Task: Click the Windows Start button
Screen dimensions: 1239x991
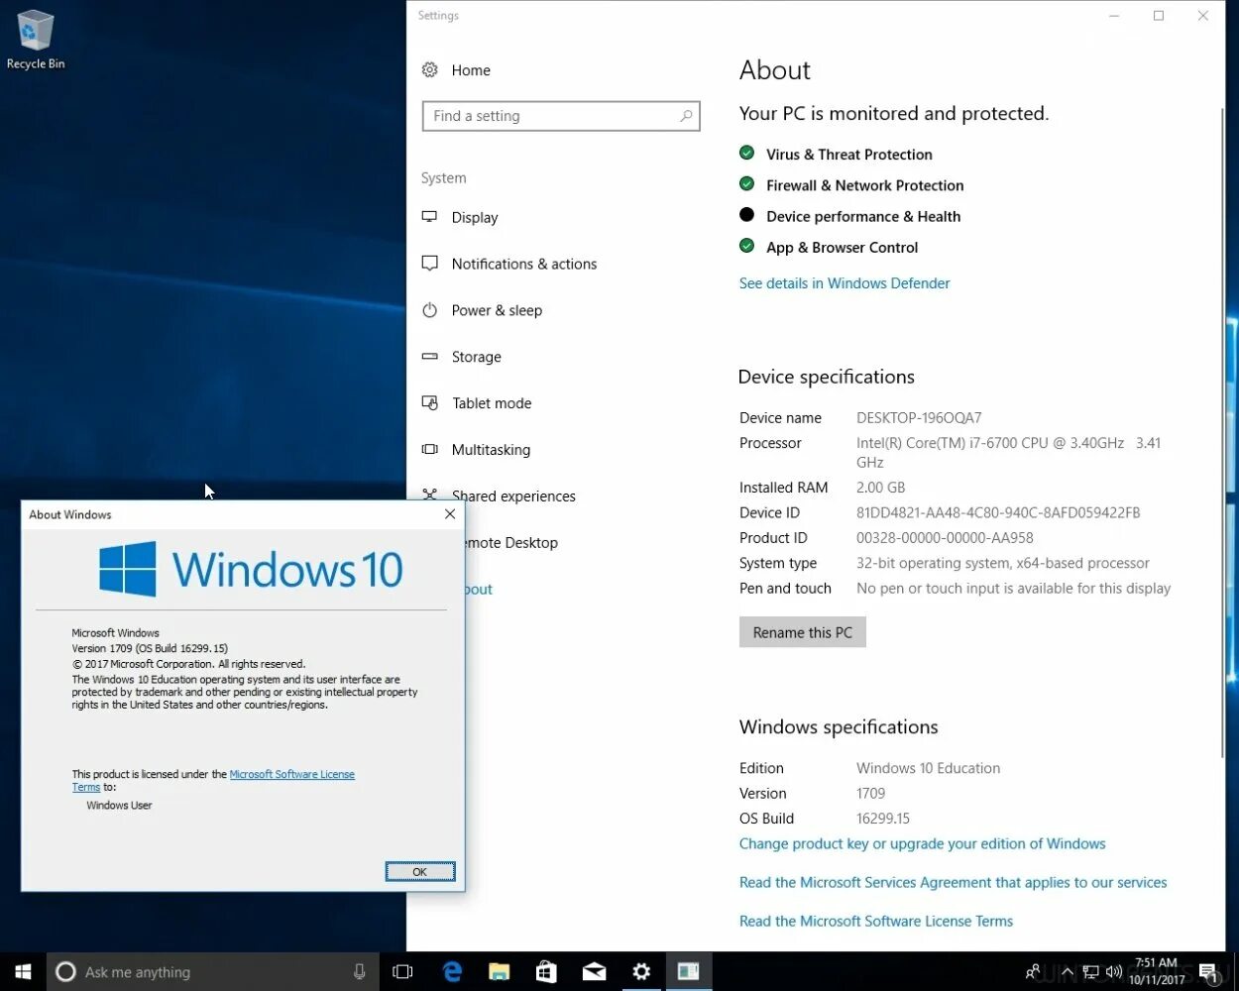Action: tap(23, 972)
